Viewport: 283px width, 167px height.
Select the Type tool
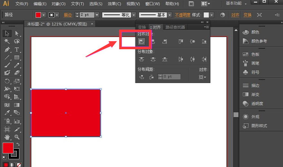tap(17, 50)
